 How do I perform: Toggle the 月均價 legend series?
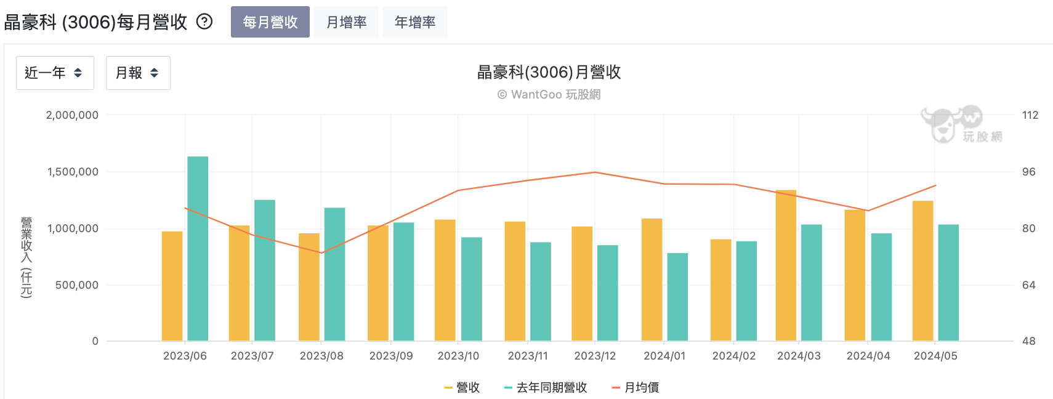point(635,387)
